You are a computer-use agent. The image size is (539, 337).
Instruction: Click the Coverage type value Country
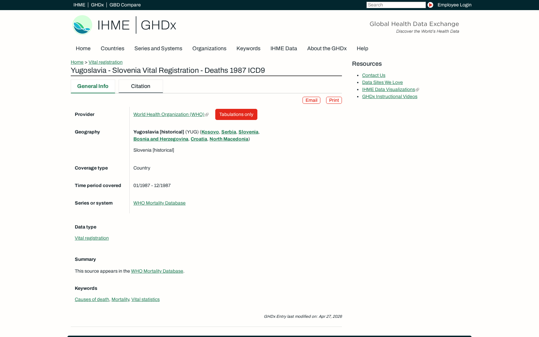click(x=142, y=168)
